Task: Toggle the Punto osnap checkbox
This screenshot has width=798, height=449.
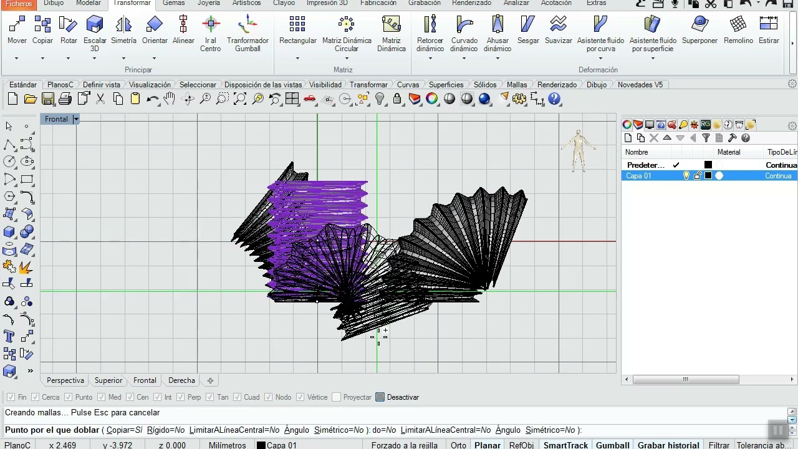Action: coord(69,397)
